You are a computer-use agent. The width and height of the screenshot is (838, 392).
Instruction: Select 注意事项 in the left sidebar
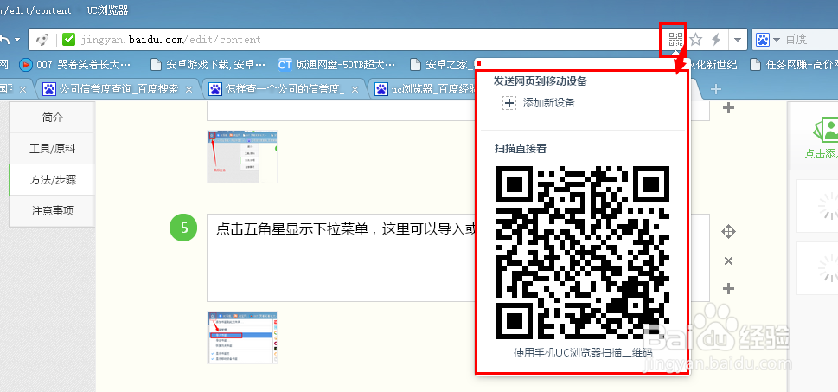pyautogui.click(x=53, y=210)
